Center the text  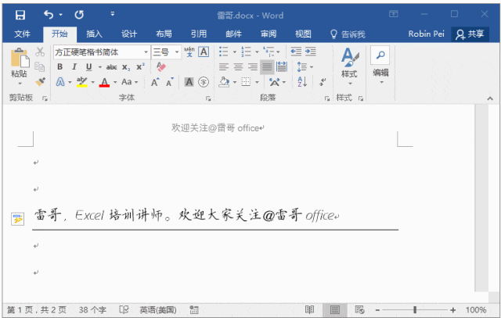click(x=238, y=66)
